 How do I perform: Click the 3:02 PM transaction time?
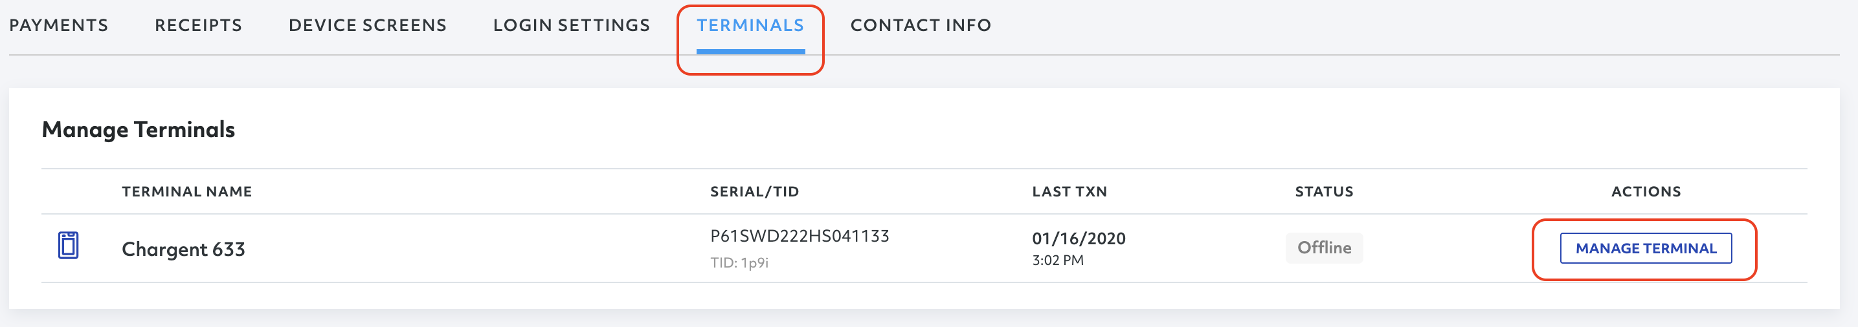(1057, 260)
